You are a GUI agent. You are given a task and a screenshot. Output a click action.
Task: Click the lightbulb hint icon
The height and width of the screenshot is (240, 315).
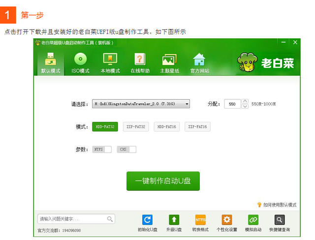[259, 205]
